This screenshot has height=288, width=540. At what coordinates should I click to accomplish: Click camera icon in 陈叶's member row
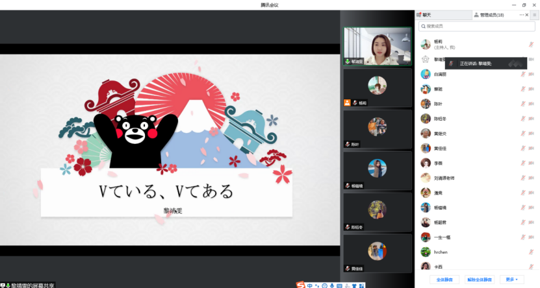coord(532,104)
